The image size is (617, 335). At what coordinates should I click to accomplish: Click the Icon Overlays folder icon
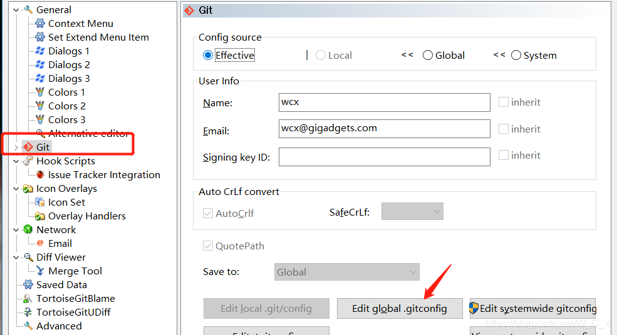click(28, 189)
